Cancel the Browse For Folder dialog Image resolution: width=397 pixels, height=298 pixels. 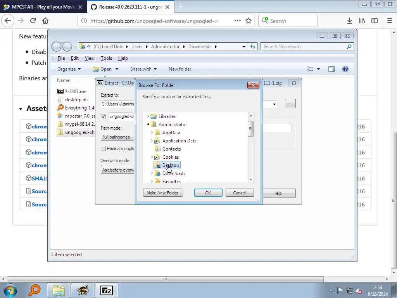coord(239,193)
